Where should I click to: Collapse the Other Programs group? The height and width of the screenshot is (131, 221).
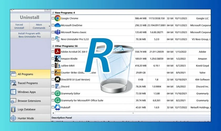(x=53, y=46)
